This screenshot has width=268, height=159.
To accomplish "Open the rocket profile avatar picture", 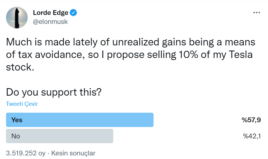I will [17, 18].
